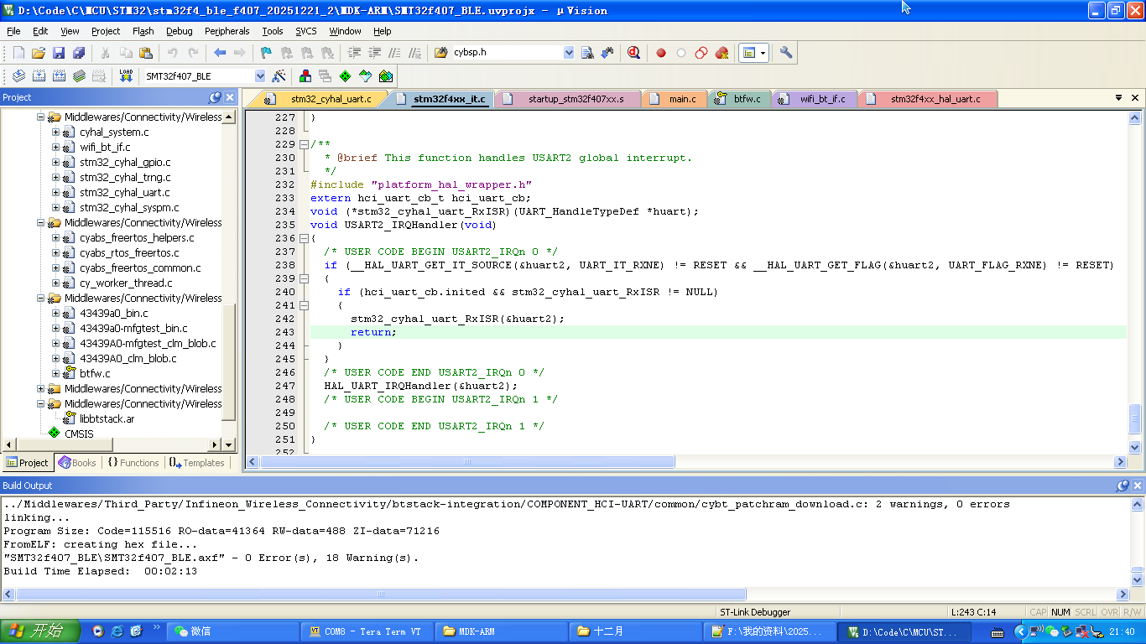Open the Peripherals menu
Viewport: 1146px width, 644px height.
(x=227, y=31)
